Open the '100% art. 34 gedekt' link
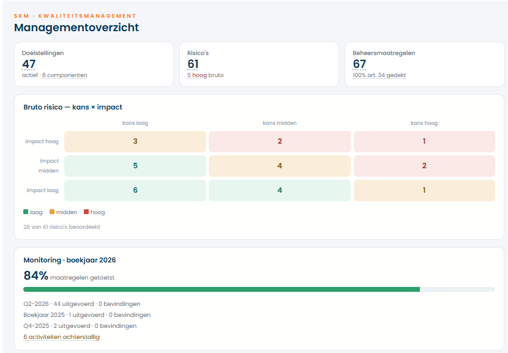The height and width of the screenshot is (353, 508). (379, 75)
